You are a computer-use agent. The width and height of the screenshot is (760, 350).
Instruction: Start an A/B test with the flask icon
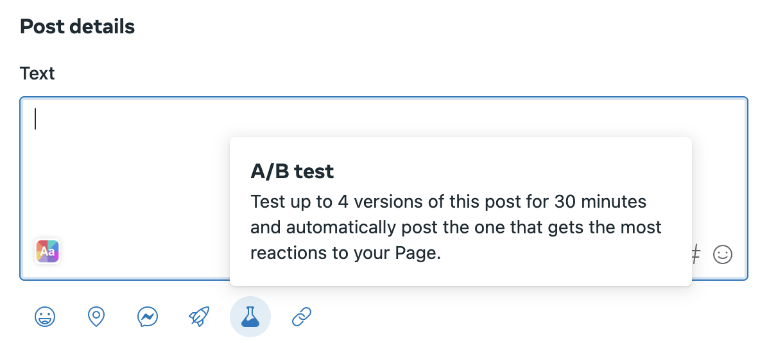coord(250,317)
